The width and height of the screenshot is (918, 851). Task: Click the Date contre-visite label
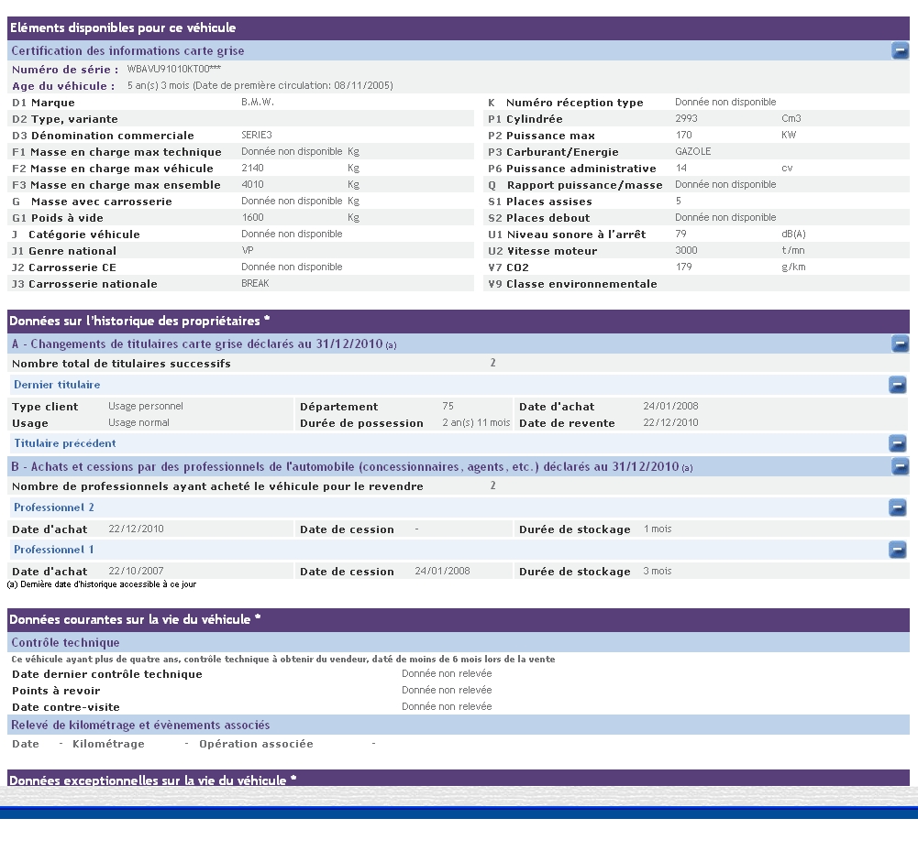pos(66,706)
